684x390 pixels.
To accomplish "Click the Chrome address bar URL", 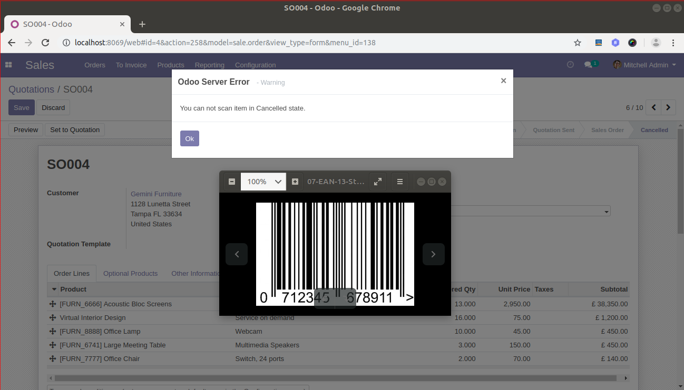I will tap(226, 43).
